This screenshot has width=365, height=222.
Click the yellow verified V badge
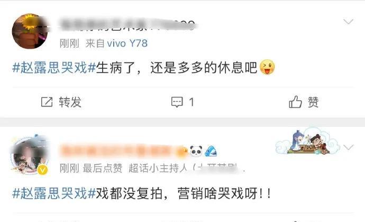coord(42,170)
